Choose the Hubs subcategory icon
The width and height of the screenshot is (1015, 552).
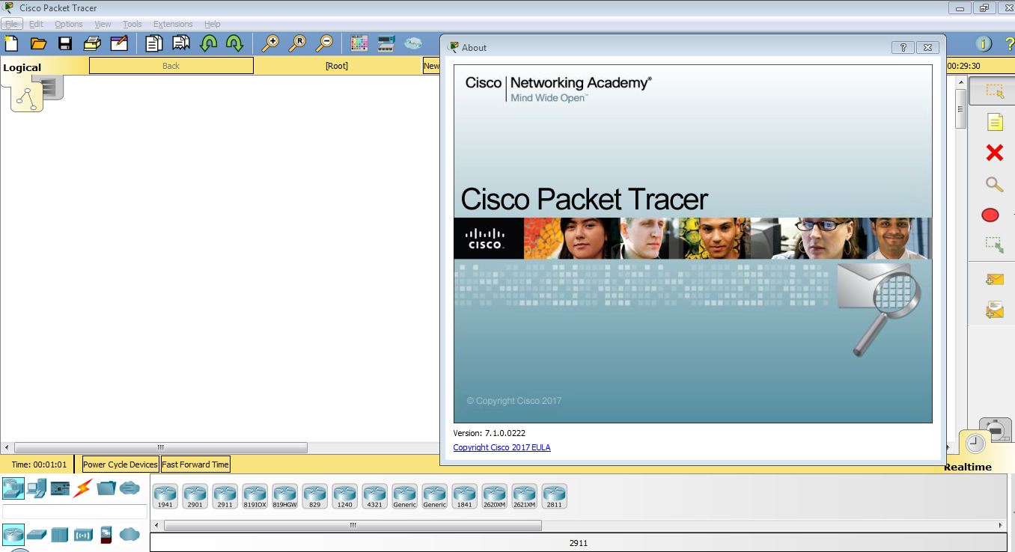60,534
